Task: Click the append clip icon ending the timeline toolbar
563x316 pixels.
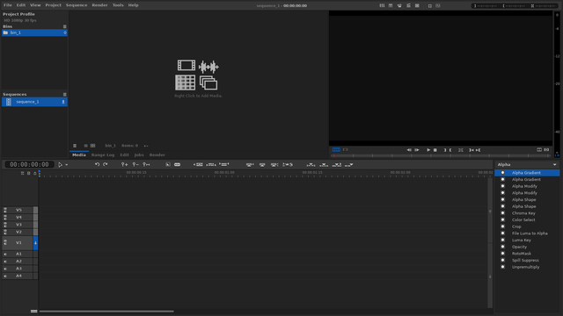Action: click(349, 165)
